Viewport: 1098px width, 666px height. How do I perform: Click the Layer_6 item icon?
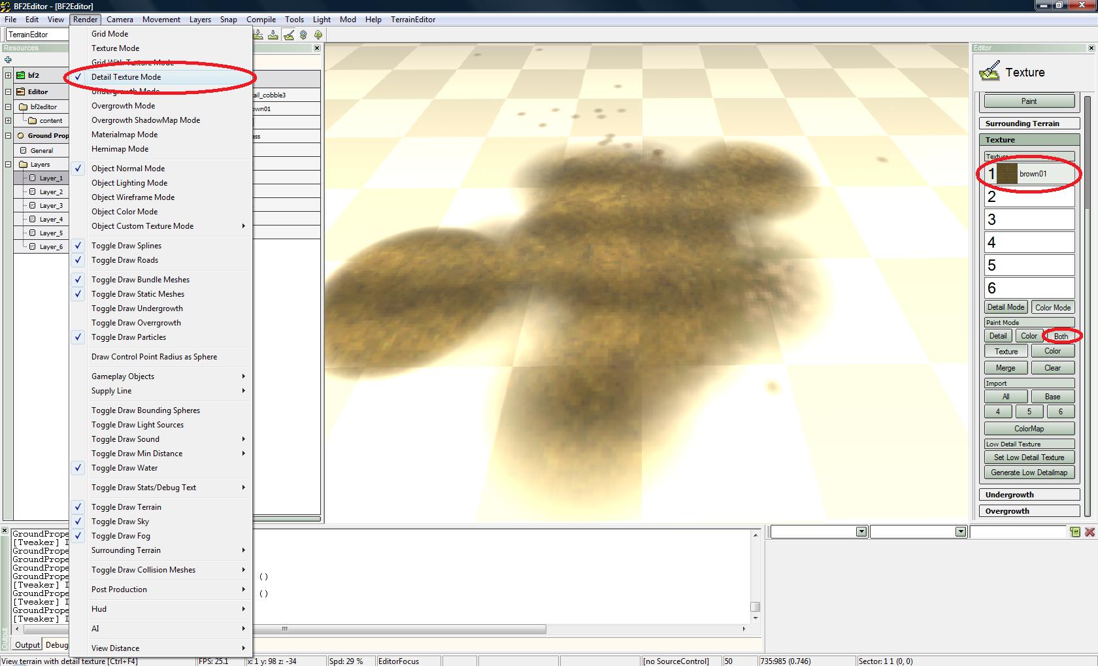(x=33, y=246)
